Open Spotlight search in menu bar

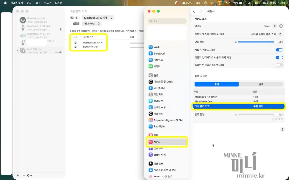pyautogui.click(x=249, y=3)
